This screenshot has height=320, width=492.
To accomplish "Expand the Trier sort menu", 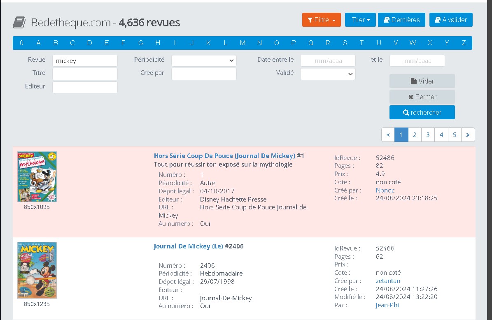I will 360,20.
